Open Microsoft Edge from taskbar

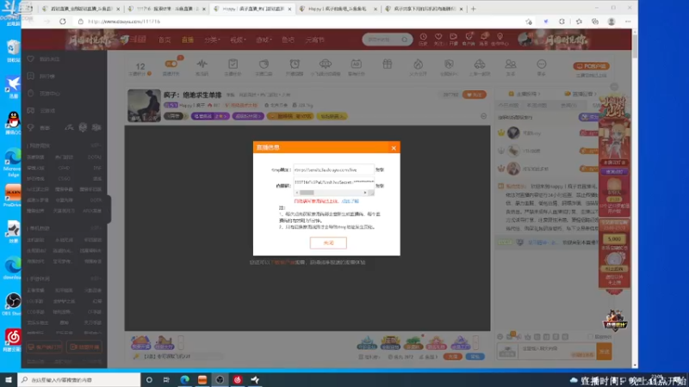[184, 379]
